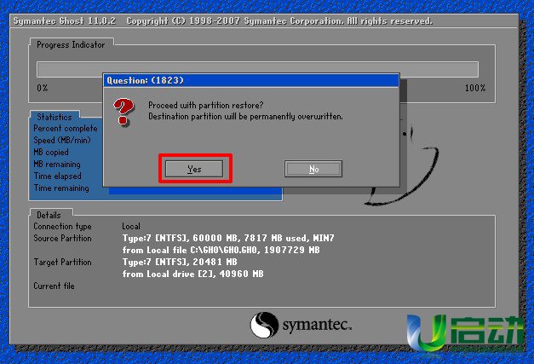Viewport: 534px width, 364px height.
Task: Select the Progress Indicator tab label
Action: coord(71,44)
